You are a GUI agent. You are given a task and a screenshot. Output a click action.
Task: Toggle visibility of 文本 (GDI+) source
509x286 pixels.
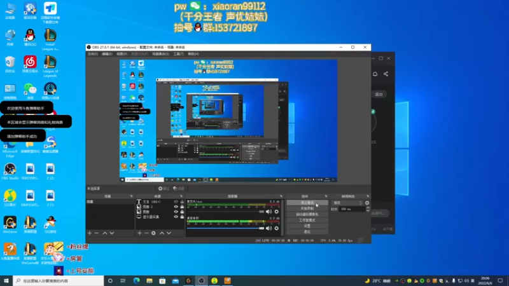pos(176,201)
